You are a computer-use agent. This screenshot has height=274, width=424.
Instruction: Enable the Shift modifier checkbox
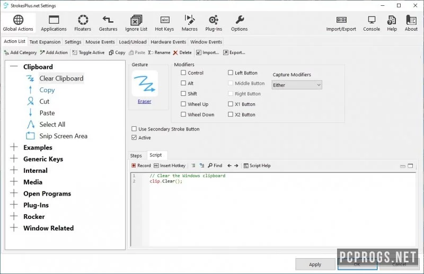coord(183,94)
